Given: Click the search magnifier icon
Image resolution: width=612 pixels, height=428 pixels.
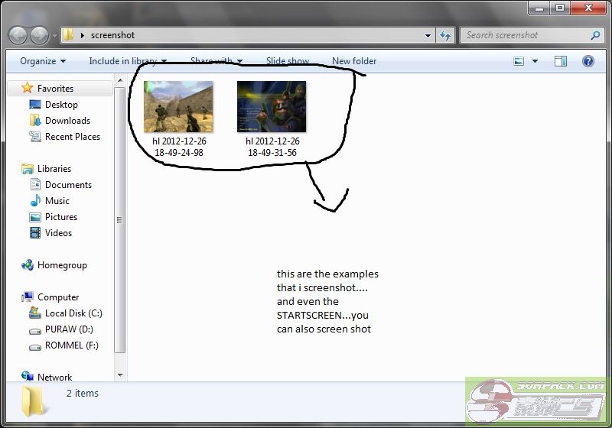Looking at the screenshot, I should point(595,35).
